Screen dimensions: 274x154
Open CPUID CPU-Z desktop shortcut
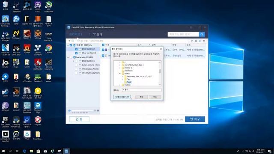[x=38, y=7]
